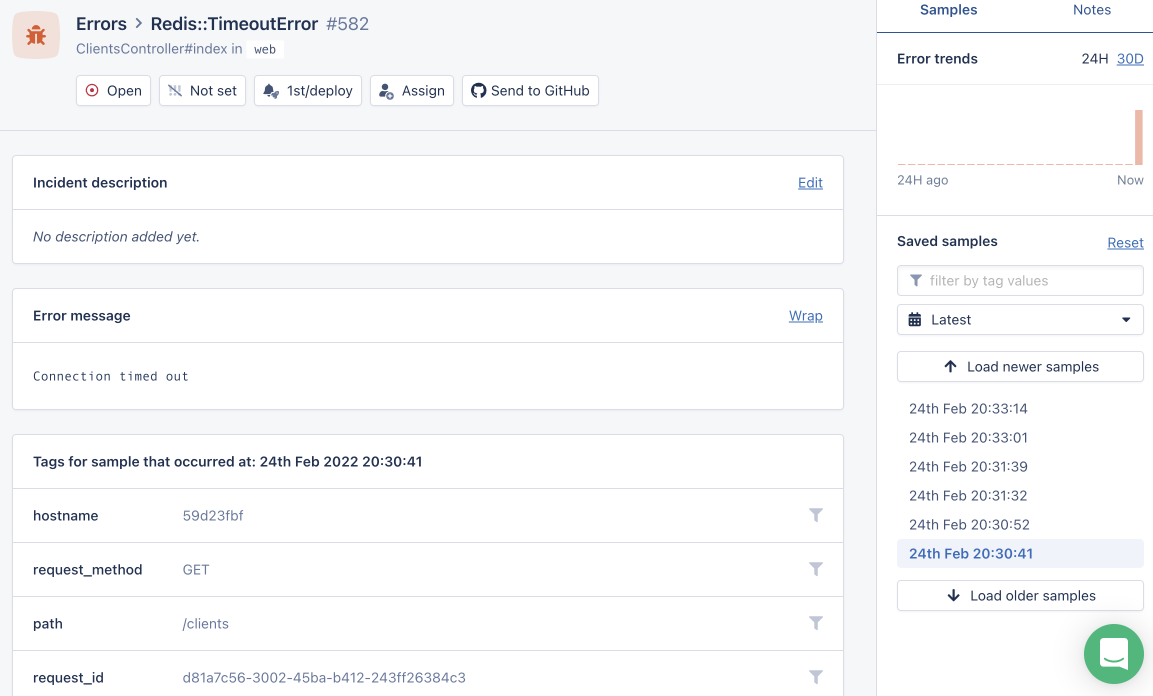Image resolution: width=1153 pixels, height=696 pixels.
Task: Switch trends to 24H view
Action: [x=1094, y=59]
